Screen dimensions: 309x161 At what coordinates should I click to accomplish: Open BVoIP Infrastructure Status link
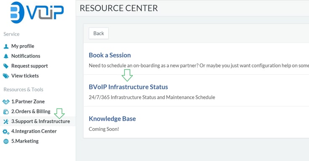128,87
